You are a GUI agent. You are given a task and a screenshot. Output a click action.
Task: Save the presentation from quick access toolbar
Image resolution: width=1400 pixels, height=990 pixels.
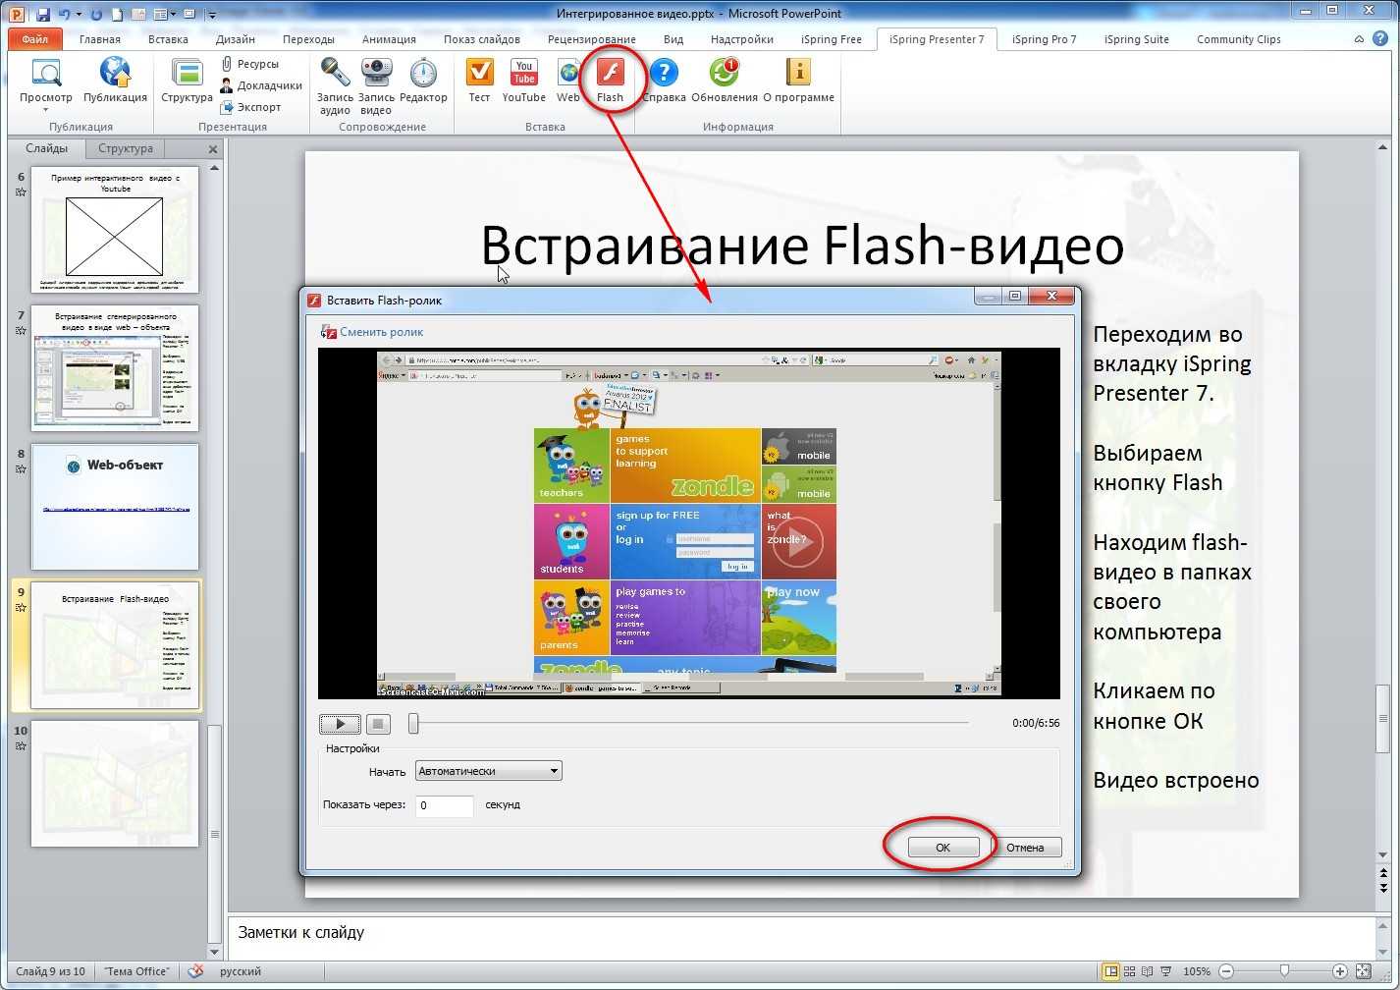[42, 14]
